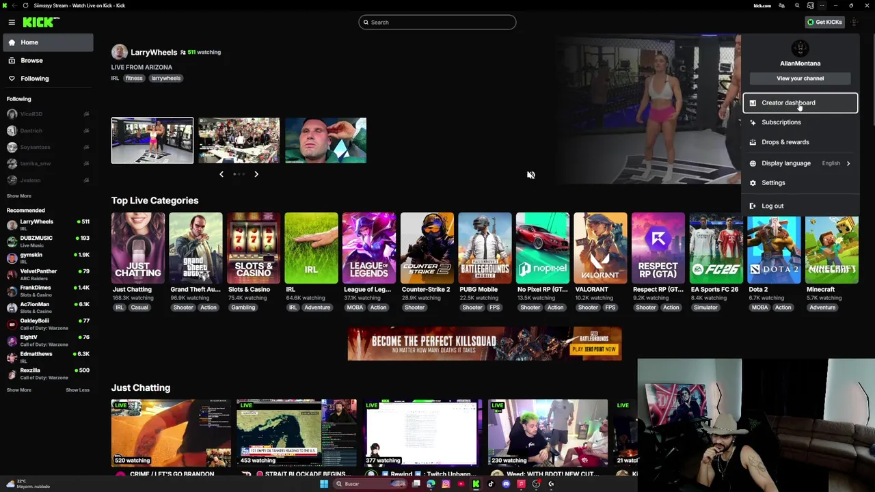This screenshot has width=875, height=492.
Task: Click the Search input field
Action: point(437,22)
